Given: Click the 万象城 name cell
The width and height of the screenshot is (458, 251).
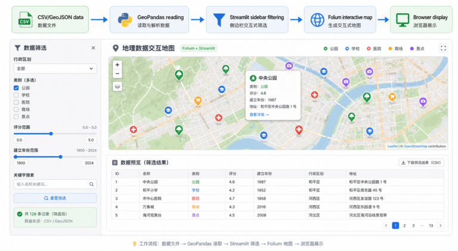Looking at the screenshot, I should [148, 207].
